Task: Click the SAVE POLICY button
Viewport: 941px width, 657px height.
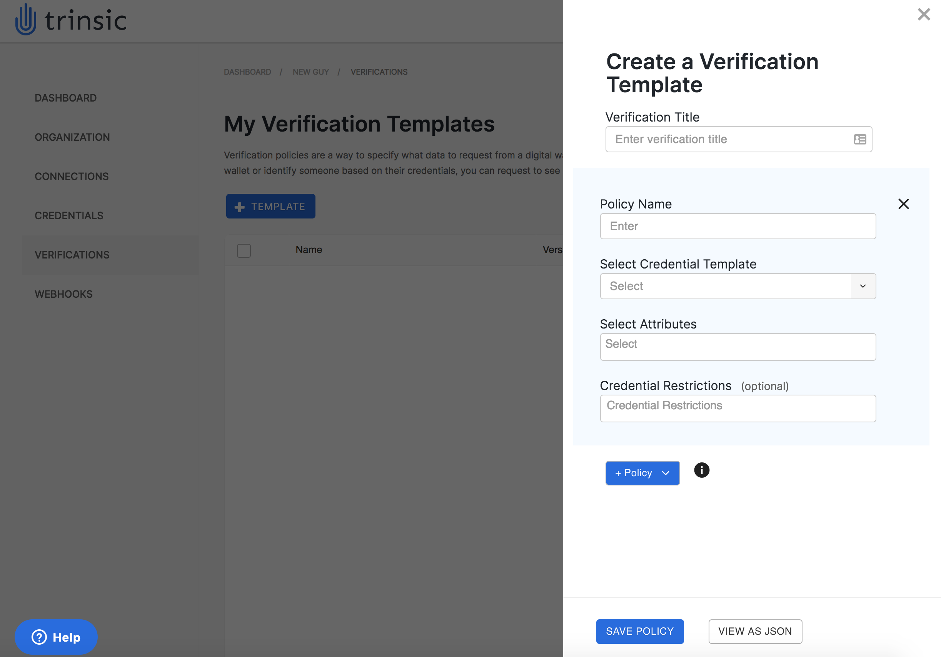Action: 640,631
